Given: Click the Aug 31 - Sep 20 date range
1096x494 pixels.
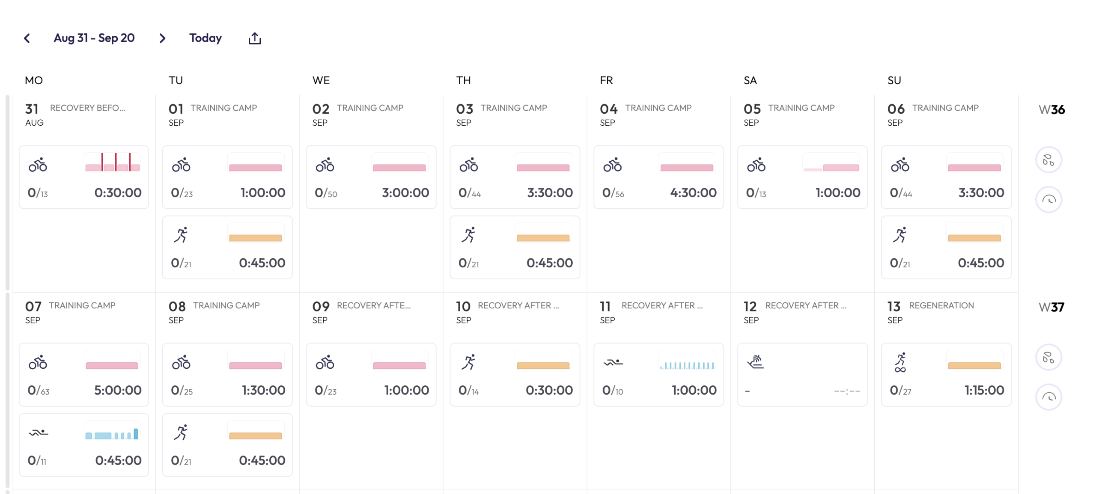Looking at the screenshot, I should [94, 38].
